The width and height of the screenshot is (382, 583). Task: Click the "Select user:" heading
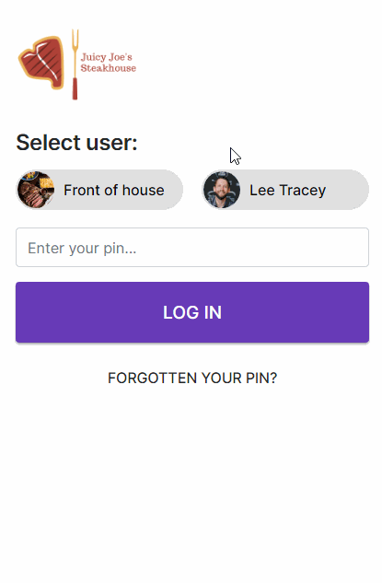76,143
